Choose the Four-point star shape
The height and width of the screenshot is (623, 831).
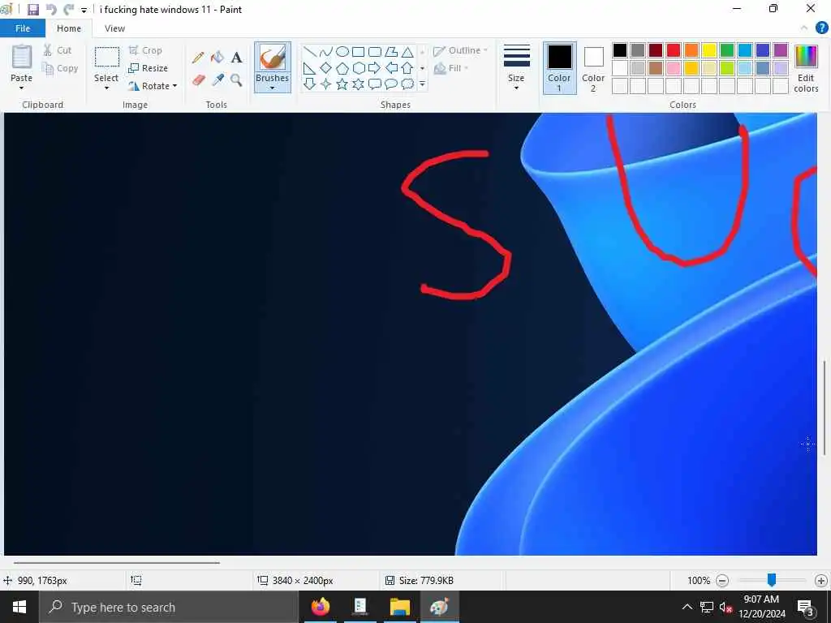click(326, 84)
